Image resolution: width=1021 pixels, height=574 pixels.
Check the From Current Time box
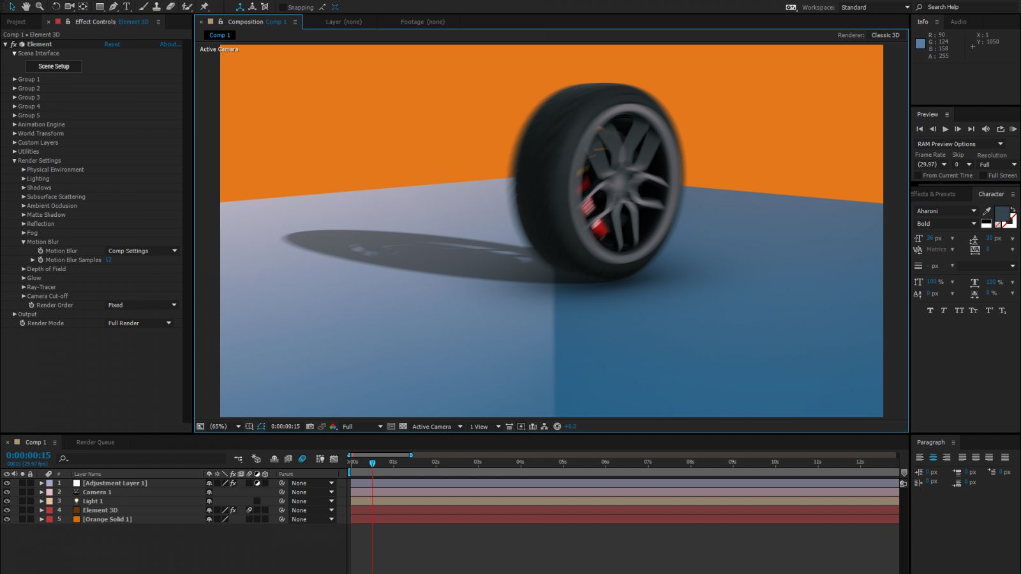click(918, 175)
